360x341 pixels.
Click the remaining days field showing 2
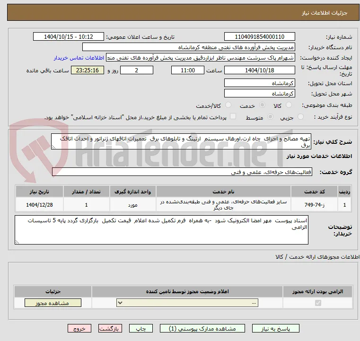137,70
